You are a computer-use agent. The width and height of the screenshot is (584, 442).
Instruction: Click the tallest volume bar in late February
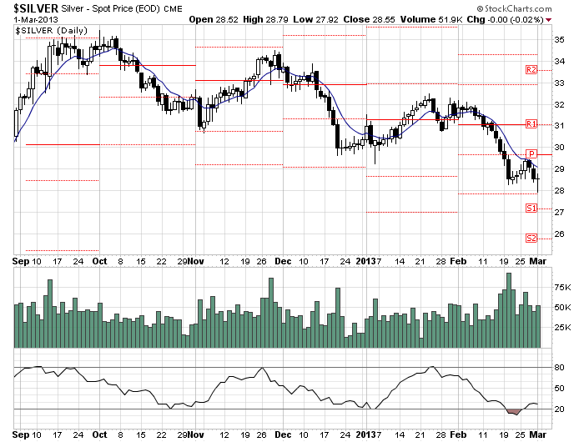509,310
